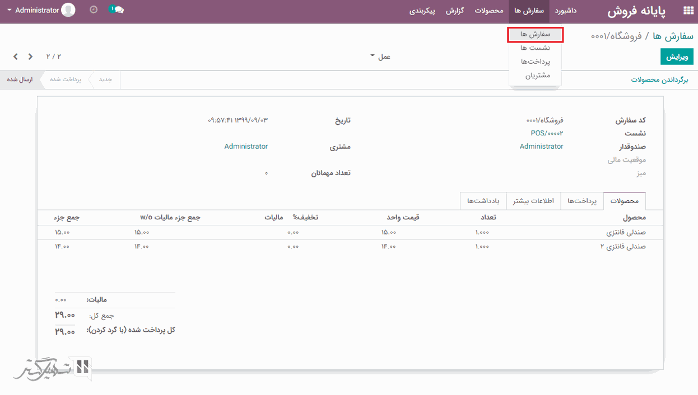Open the یادداشت‌ها tab
This screenshot has height=395, width=698.
(483, 201)
